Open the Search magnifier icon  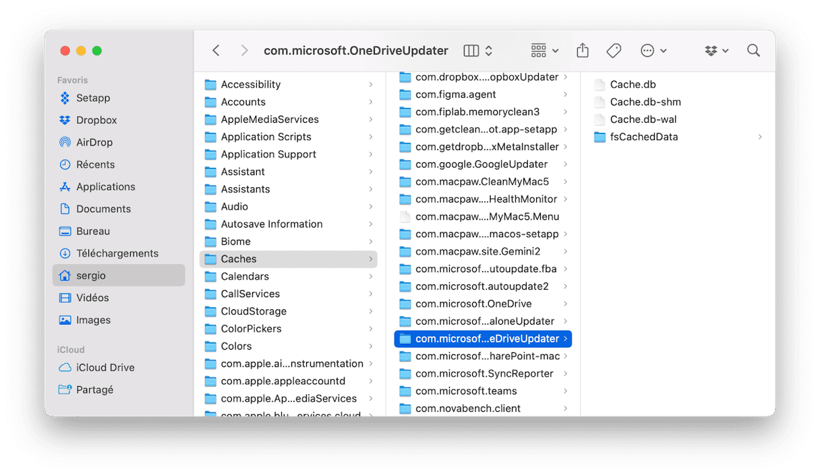(x=753, y=51)
